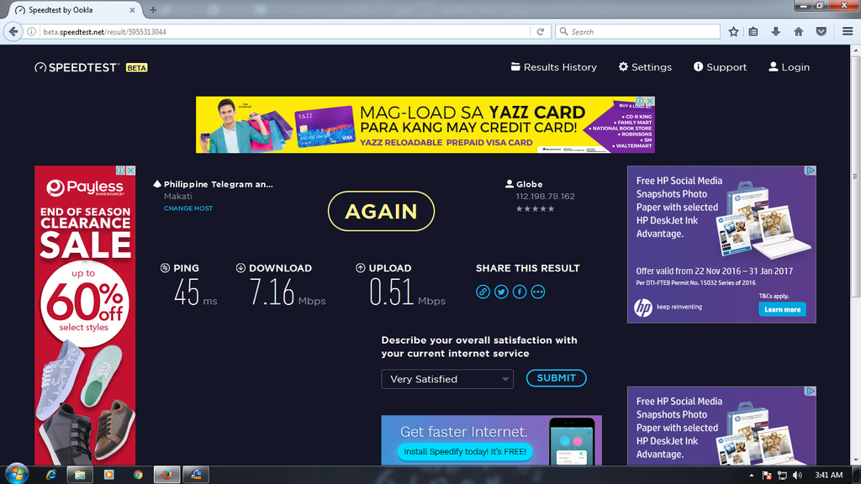Click the site information icon in address bar
Viewport: 861px width, 484px height.
[x=32, y=32]
